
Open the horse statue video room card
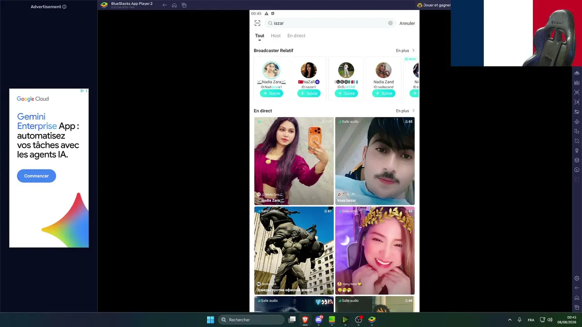coord(294,251)
